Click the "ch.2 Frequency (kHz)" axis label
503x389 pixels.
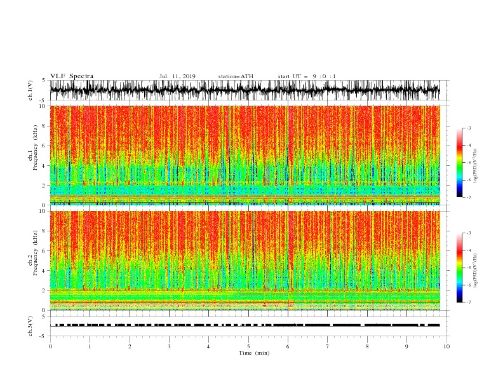point(33,254)
